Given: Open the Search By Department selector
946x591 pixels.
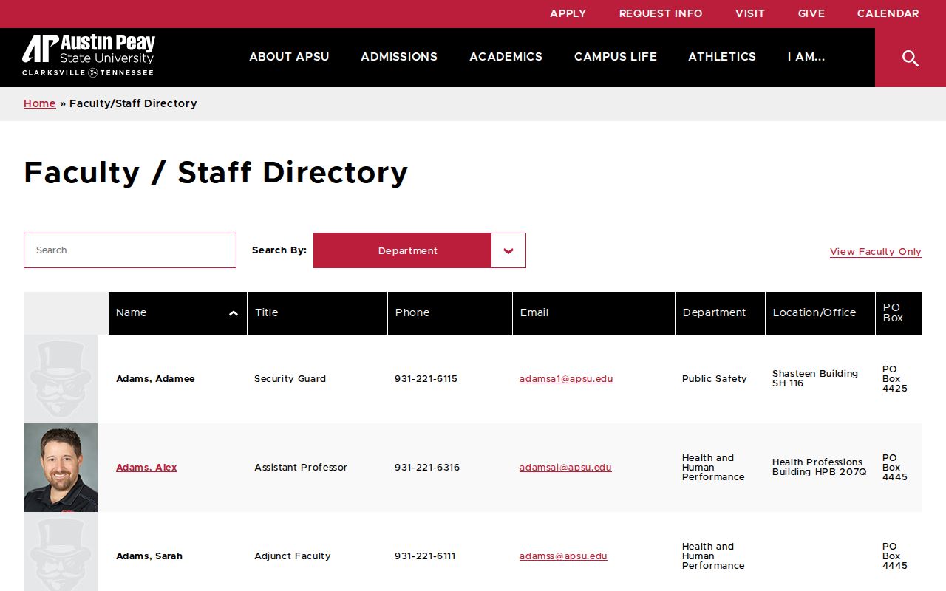Looking at the screenshot, I should (x=420, y=250).
